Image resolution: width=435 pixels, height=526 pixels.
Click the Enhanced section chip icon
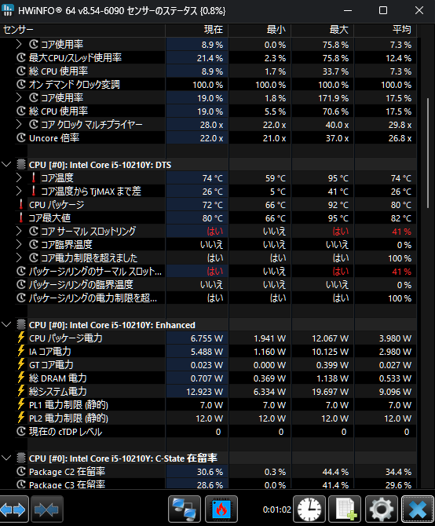[21, 325]
